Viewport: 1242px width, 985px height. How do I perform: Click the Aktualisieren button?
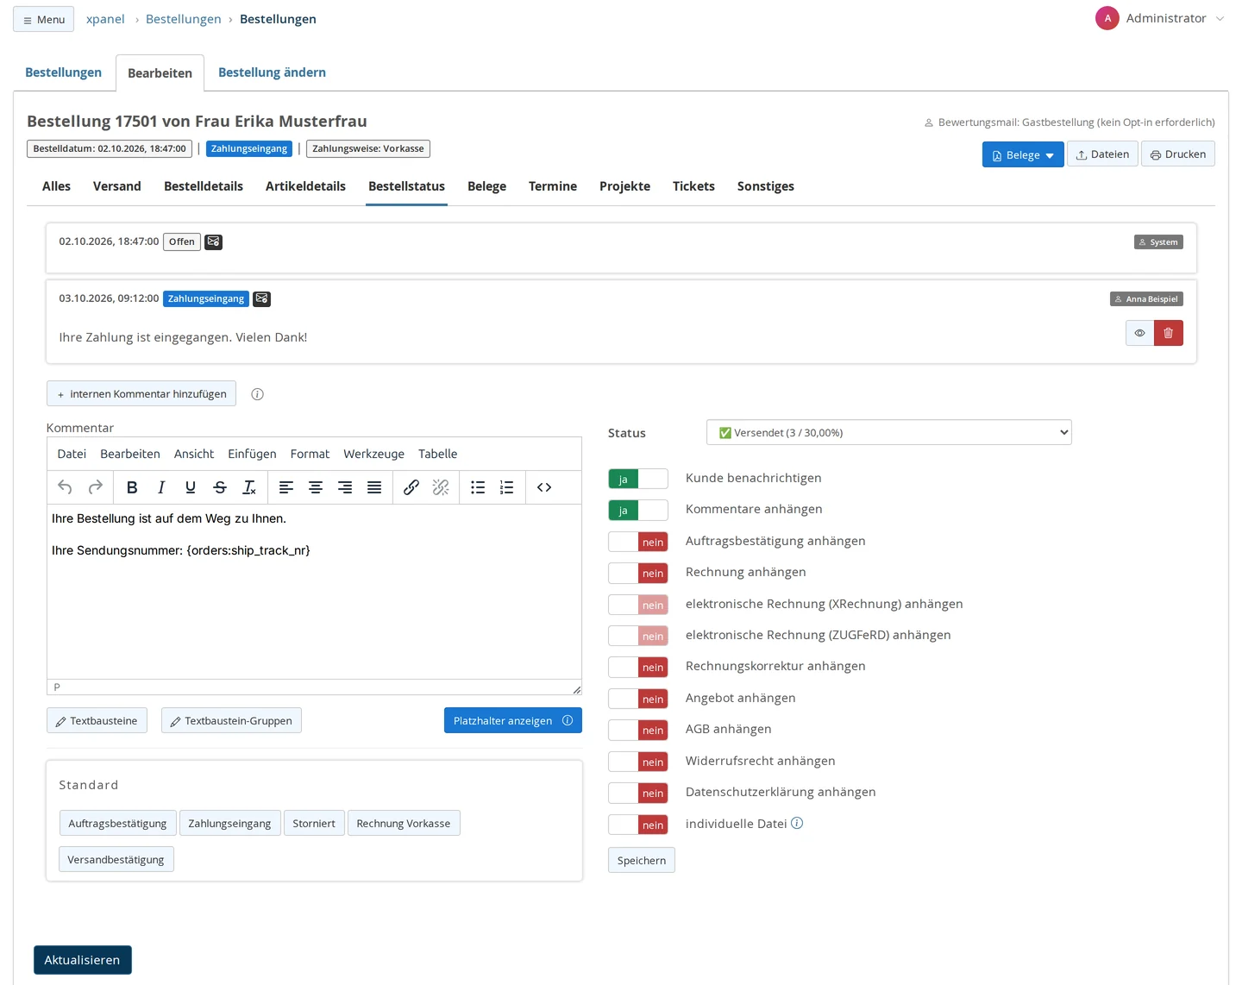coord(83,960)
